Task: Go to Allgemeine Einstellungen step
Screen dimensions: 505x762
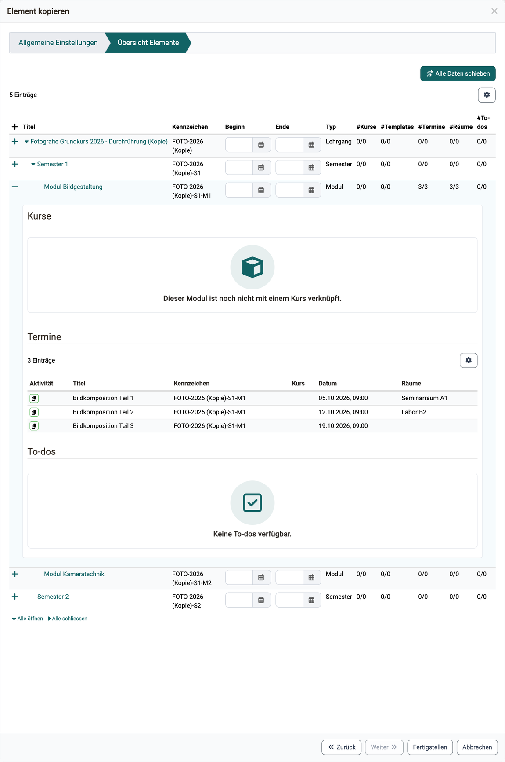Action: (58, 43)
